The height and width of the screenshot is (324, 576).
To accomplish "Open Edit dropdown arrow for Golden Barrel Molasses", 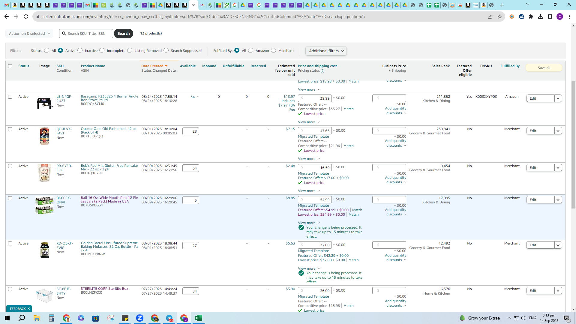I will pyautogui.click(x=558, y=245).
